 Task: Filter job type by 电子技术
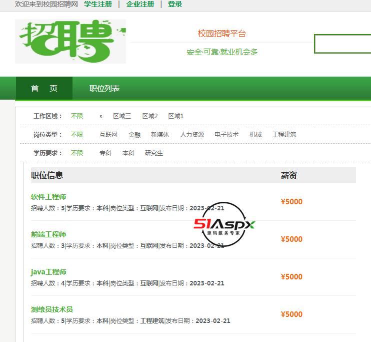[226, 134]
